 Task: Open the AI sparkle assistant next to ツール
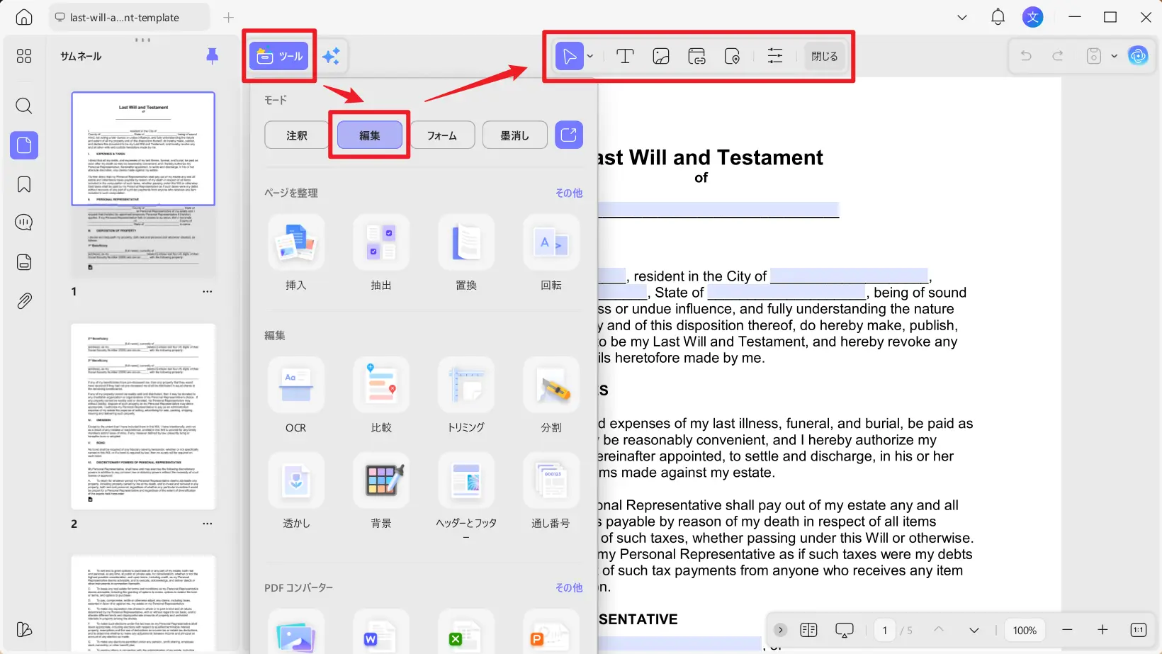pyautogui.click(x=331, y=56)
